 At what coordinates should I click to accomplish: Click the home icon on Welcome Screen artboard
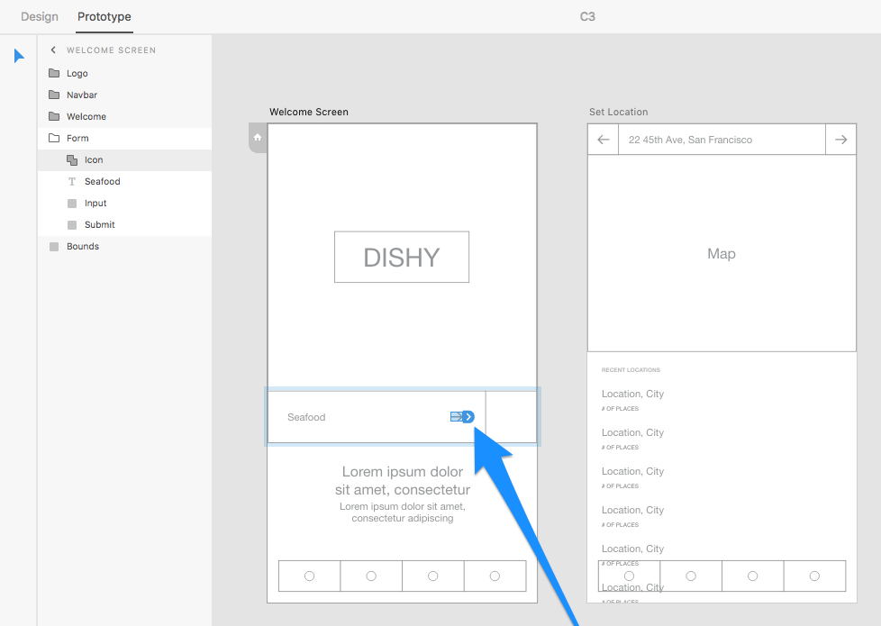pos(258,138)
